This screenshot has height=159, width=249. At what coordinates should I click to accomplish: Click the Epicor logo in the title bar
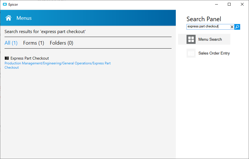(5, 4)
